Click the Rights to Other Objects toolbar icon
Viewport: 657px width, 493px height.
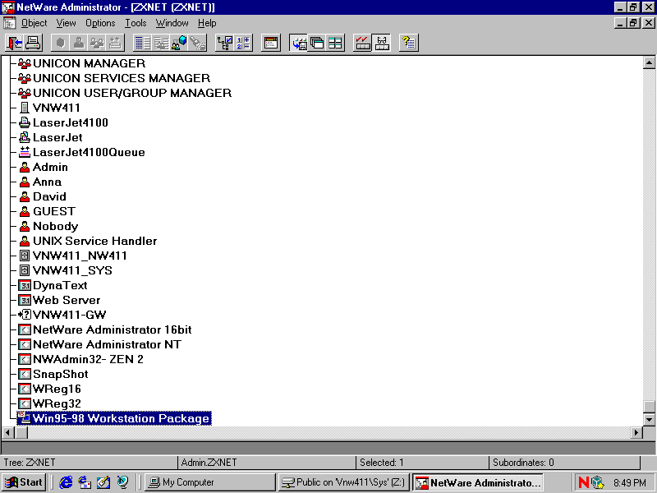(161, 43)
